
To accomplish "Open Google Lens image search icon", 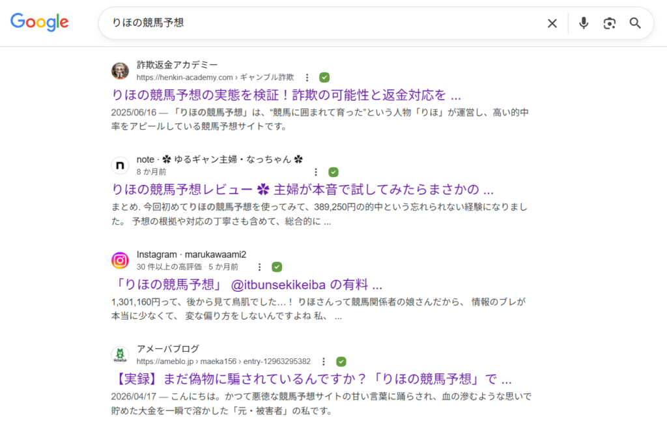I will 610,23.
